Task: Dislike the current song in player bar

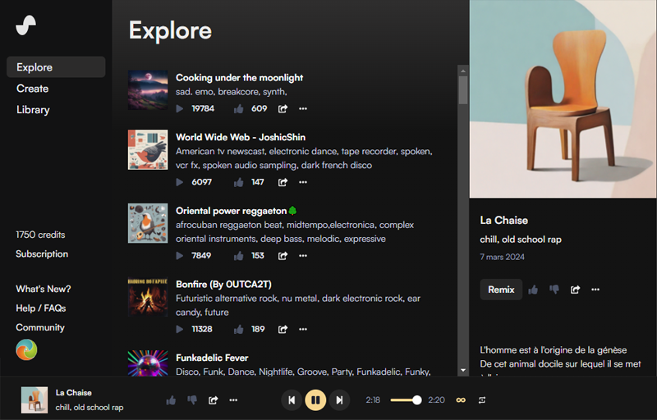Action: 192,400
